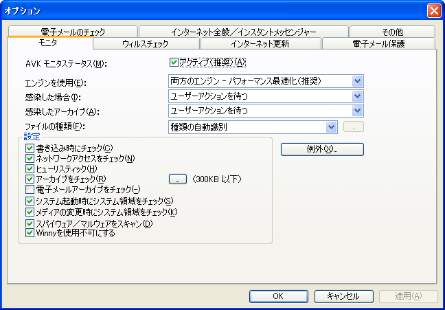Open ウィルスチェック tab
The height and width of the screenshot is (310, 445).
[x=146, y=43]
